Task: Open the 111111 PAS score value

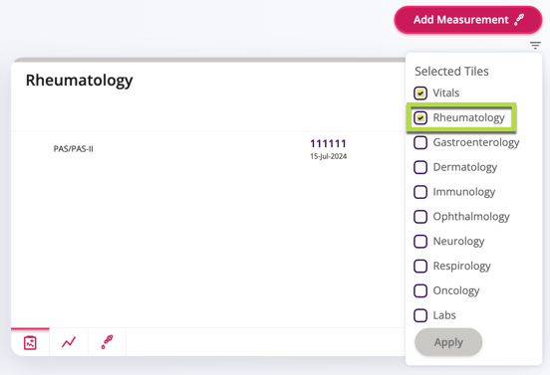Action: (x=328, y=143)
